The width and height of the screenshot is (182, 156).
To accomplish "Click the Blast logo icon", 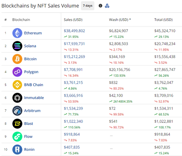I will 17,124.
